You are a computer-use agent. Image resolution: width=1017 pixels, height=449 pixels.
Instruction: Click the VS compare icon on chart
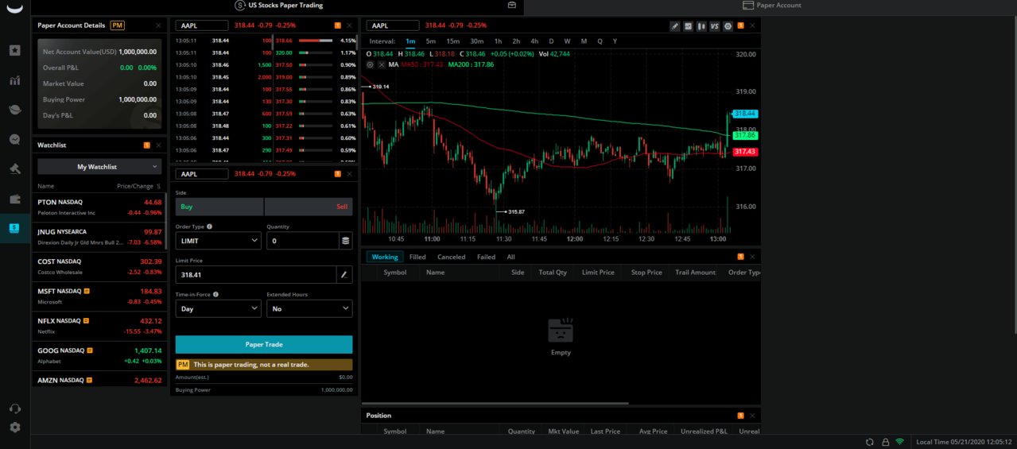(715, 25)
